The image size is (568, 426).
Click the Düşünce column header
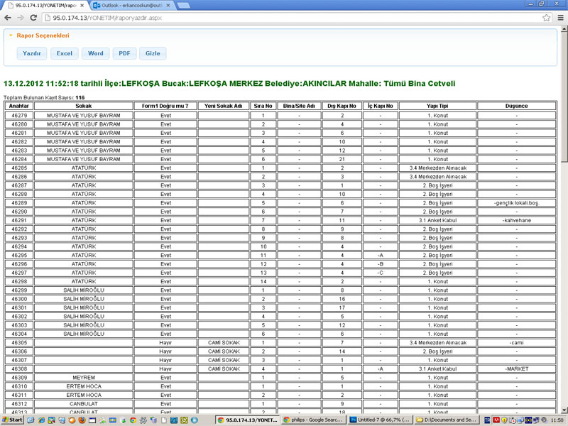[x=516, y=106]
